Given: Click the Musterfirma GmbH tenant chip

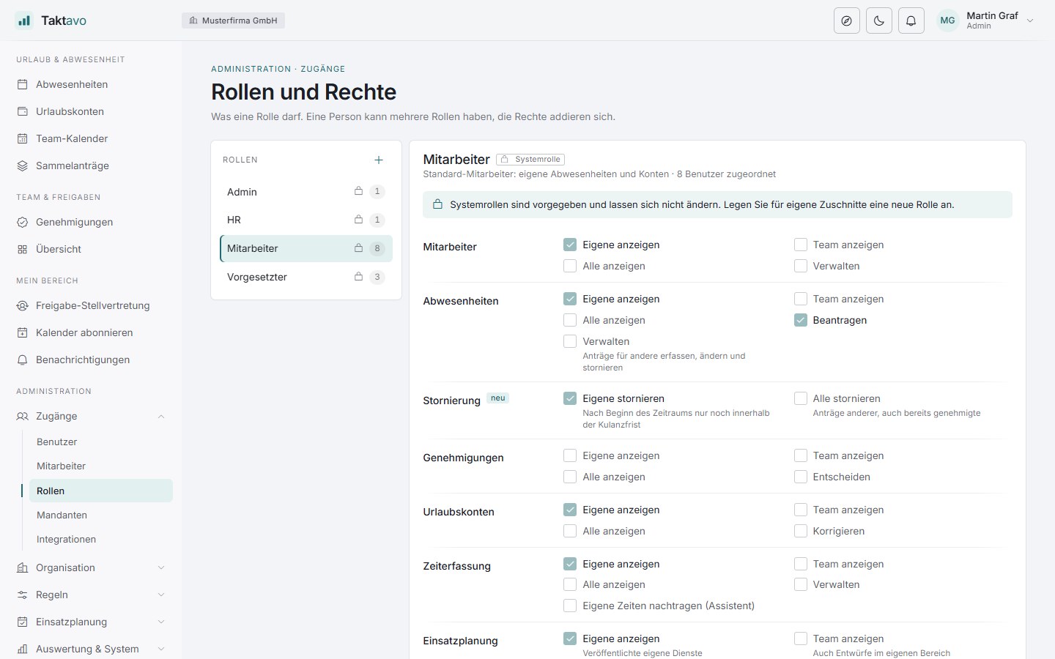Looking at the screenshot, I should [x=233, y=21].
